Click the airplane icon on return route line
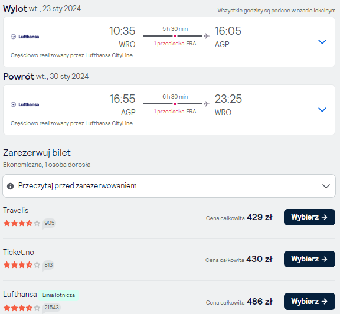 [207, 104]
